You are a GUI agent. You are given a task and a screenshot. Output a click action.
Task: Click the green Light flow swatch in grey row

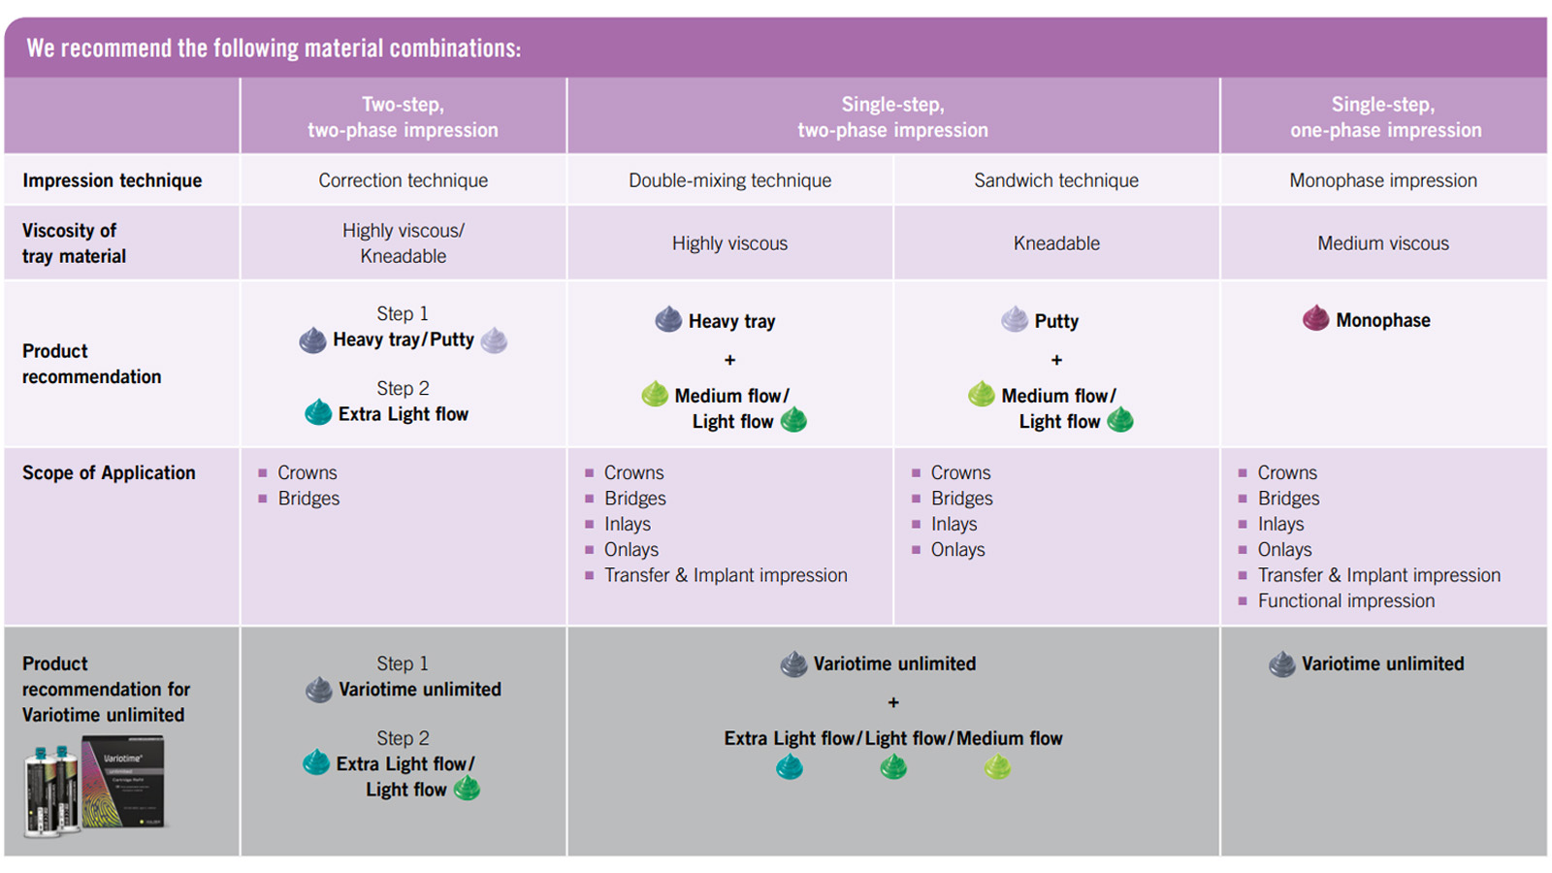[893, 768]
